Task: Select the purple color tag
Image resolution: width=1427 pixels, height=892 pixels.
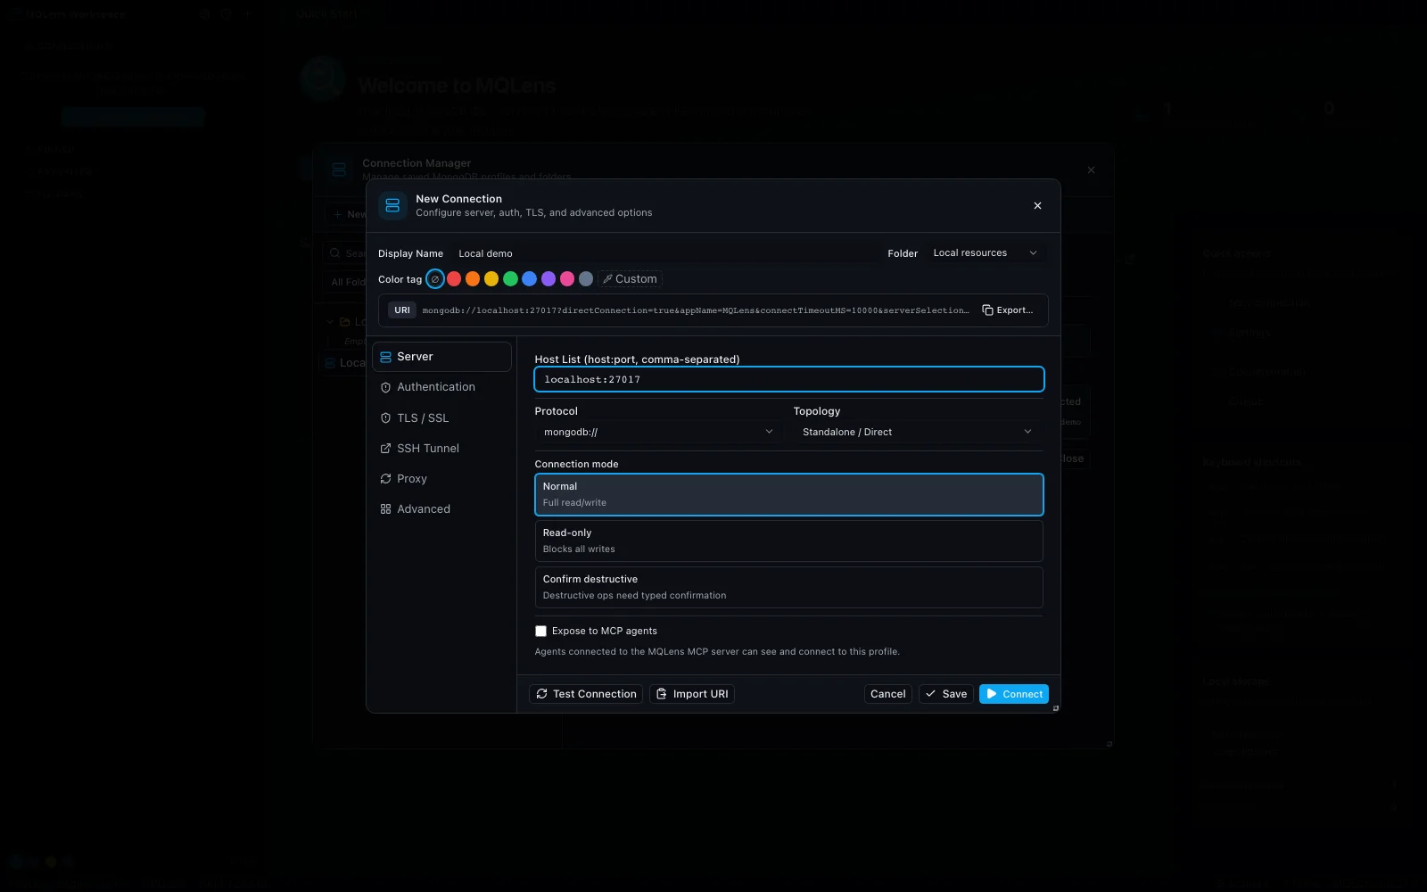Action: click(x=549, y=279)
